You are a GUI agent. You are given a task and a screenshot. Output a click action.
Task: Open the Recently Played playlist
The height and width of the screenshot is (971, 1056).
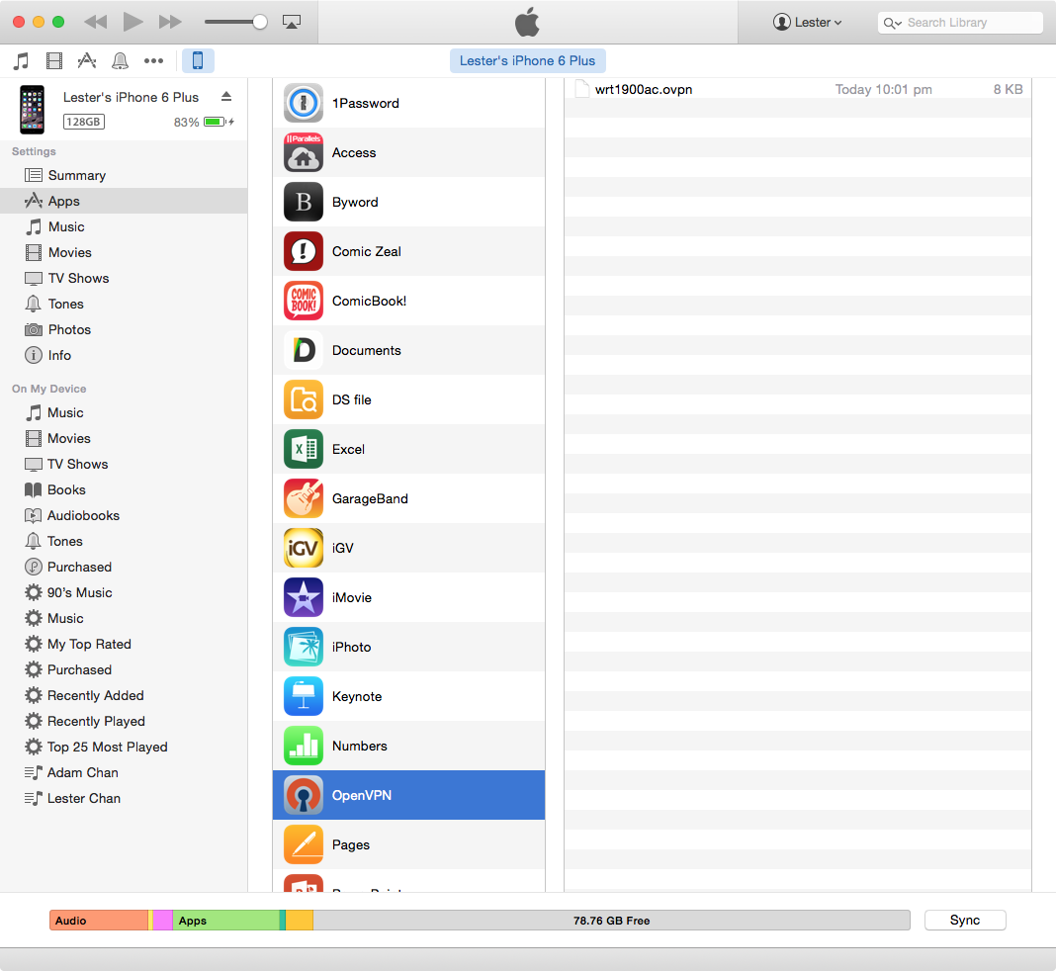pos(96,721)
